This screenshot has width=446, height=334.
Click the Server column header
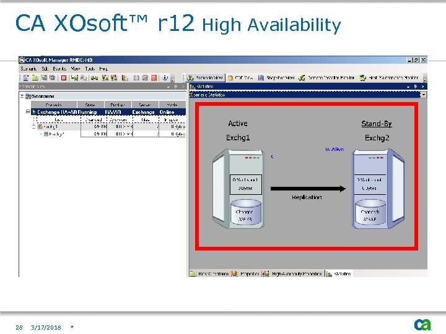(145, 105)
